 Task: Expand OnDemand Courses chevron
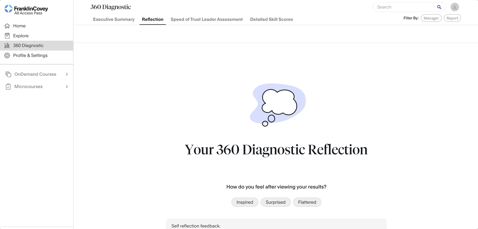pos(67,74)
